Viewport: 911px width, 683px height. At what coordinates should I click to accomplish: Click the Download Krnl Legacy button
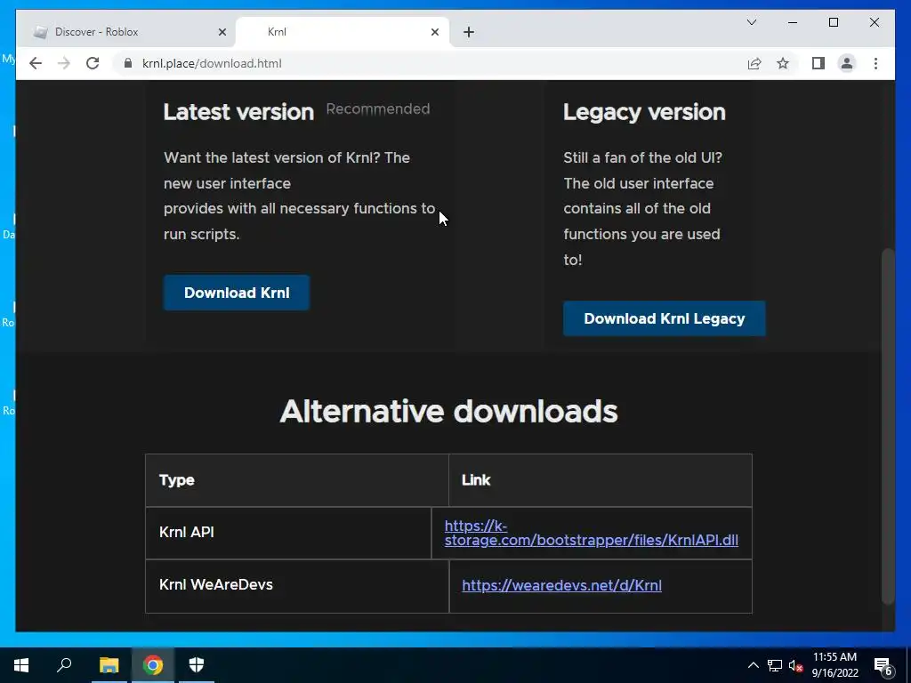coord(664,318)
